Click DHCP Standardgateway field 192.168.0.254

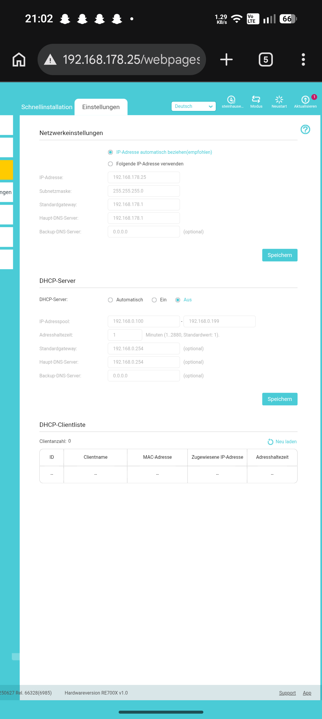144,348
